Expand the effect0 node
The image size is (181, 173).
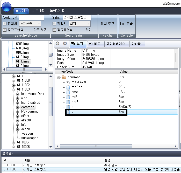pos(18,121)
